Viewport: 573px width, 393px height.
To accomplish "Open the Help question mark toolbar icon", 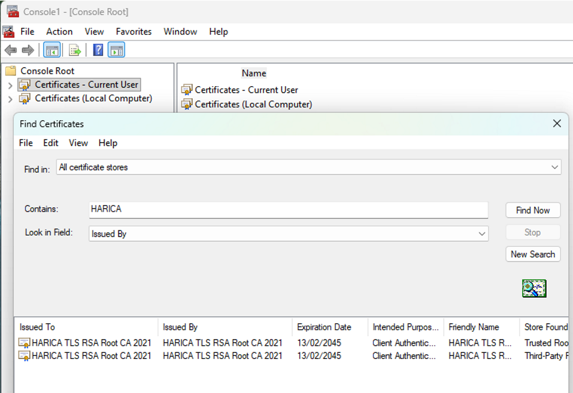I will click(x=98, y=50).
